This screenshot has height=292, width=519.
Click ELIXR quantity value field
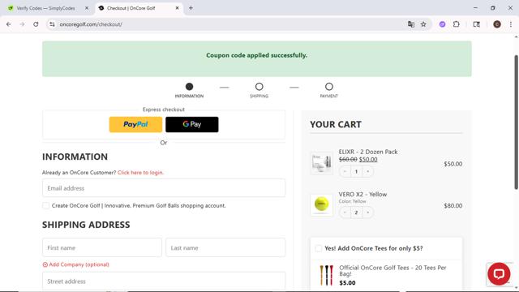pyautogui.click(x=356, y=171)
